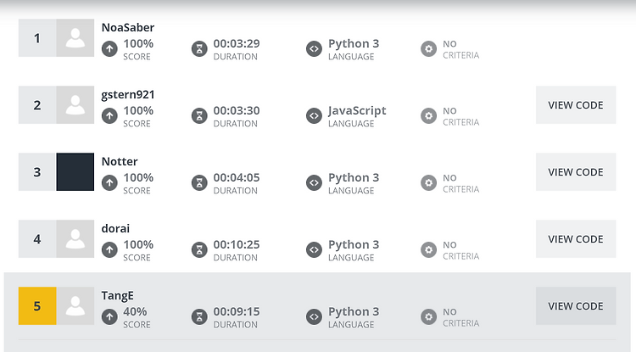Screen dimensions: 636x352
Task: Open NoaSaber's profile name
Action: click(x=128, y=28)
